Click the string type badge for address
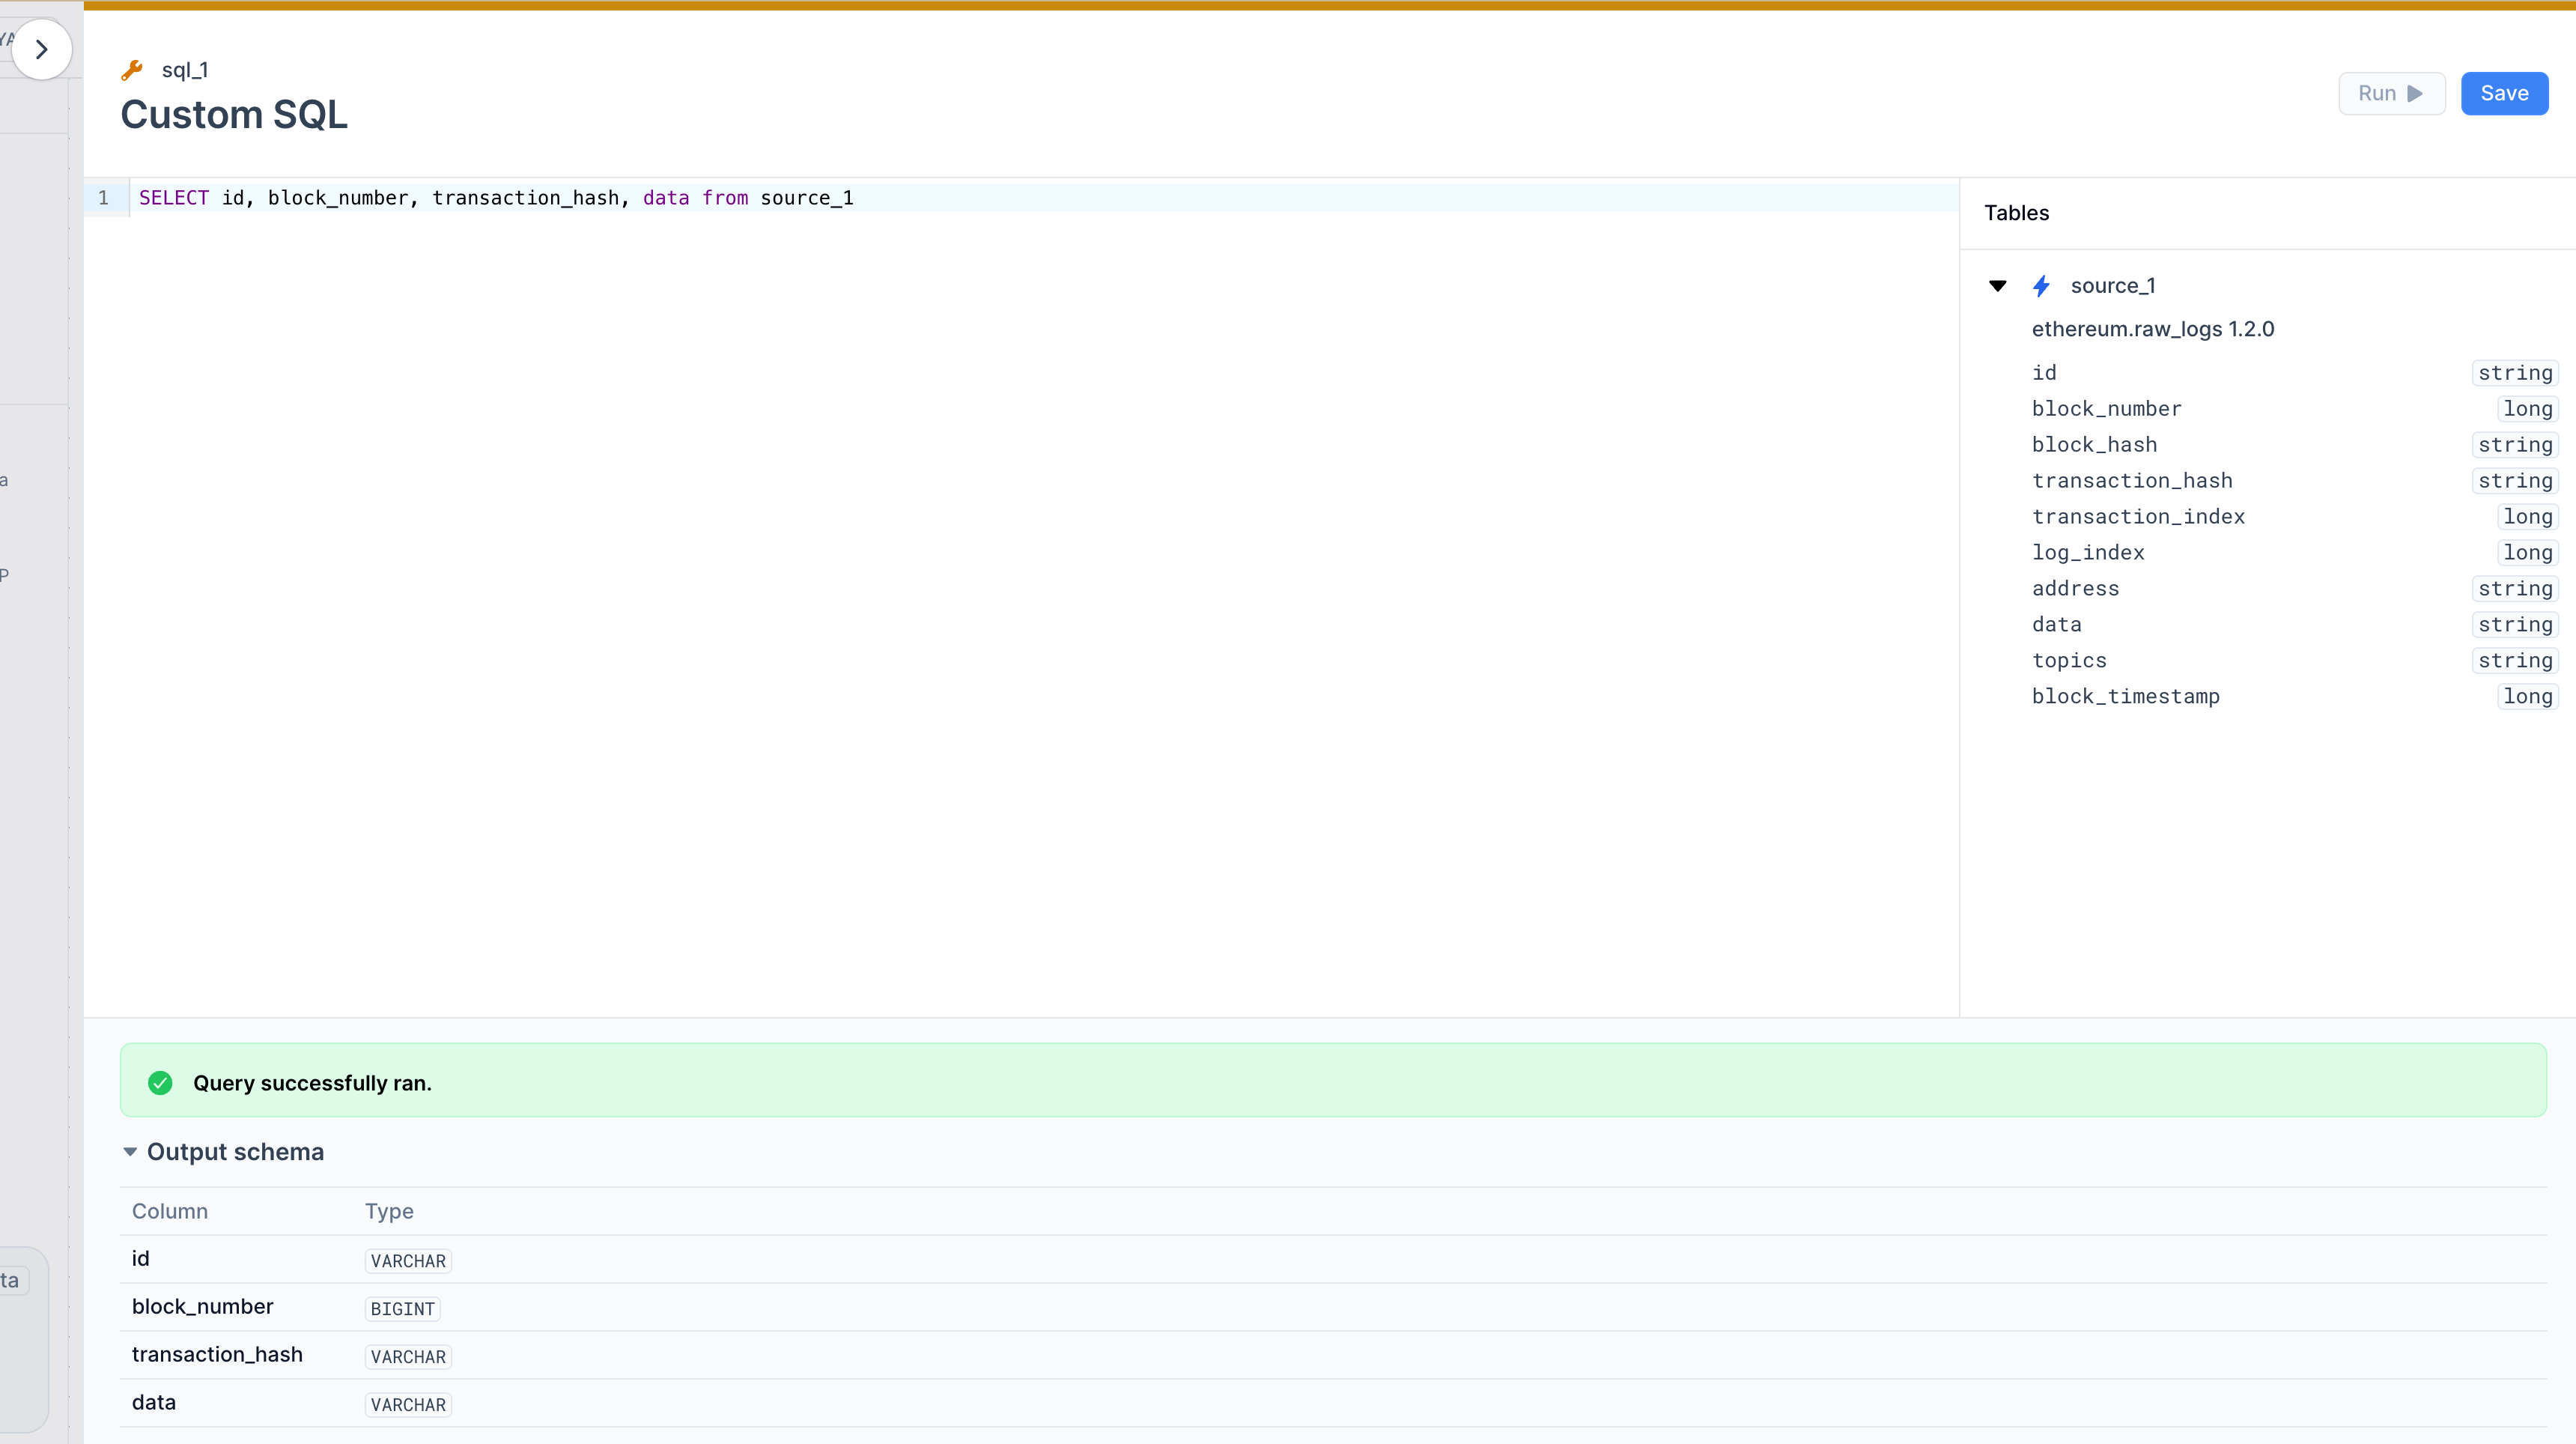This screenshot has width=2576, height=1444. tap(2514, 589)
